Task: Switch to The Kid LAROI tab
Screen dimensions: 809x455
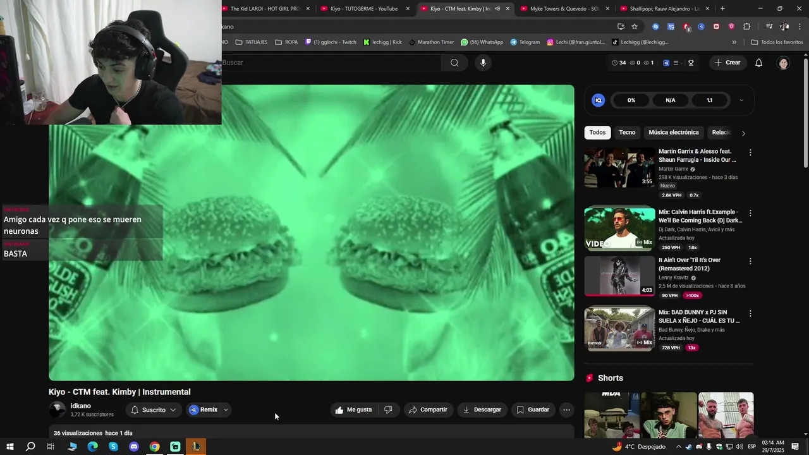Action: tap(264, 9)
